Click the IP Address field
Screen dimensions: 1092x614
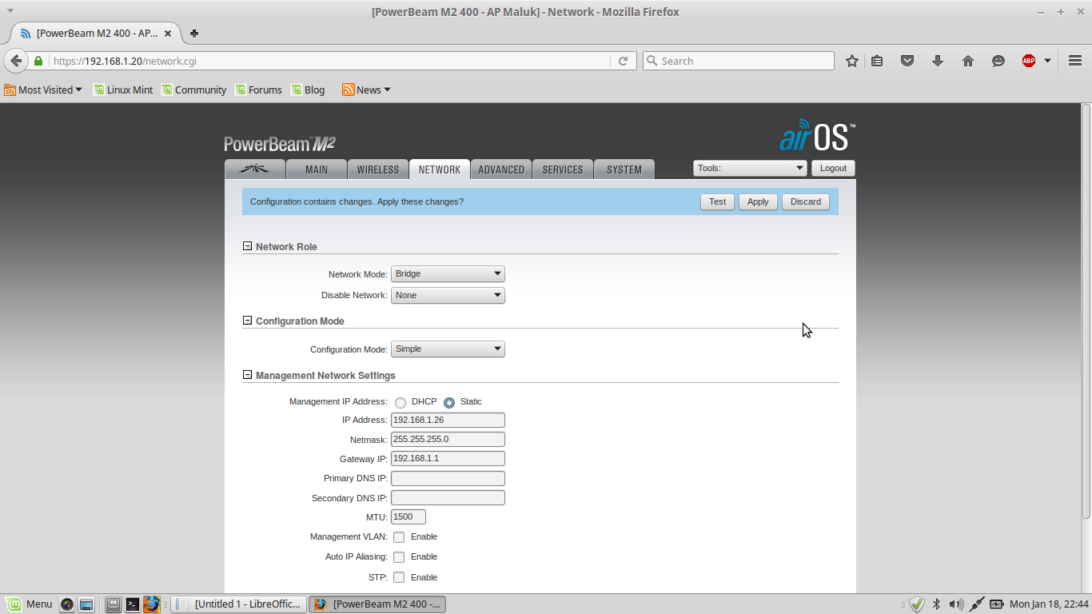pos(448,420)
